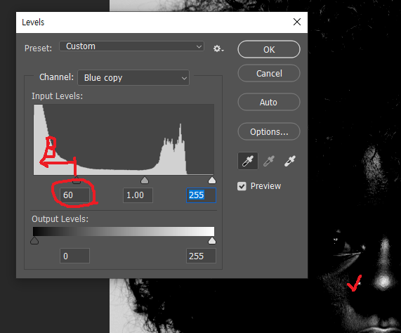The width and height of the screenshot is (401, 333).
Task: Click the Cancel button
Action: click(269, 73)
